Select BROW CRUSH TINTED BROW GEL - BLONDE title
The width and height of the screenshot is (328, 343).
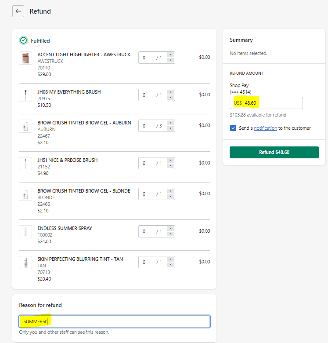(x=83, y=191)
